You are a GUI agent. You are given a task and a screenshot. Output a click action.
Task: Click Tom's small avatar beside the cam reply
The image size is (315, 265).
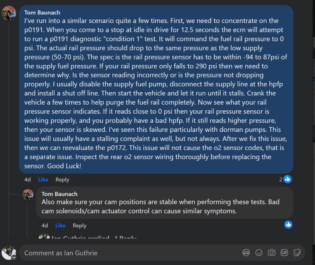[28, 194]
